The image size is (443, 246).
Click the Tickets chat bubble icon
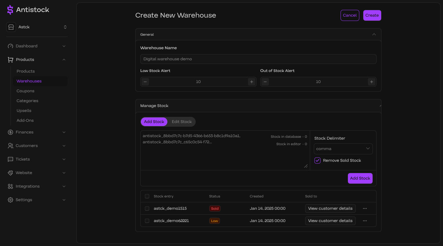(x=10, y=159)
